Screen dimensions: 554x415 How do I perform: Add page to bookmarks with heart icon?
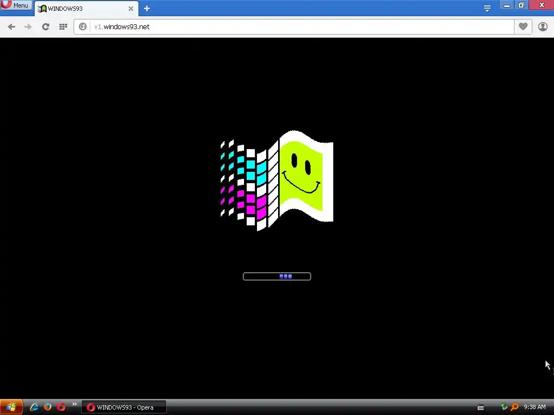point(523,26)
